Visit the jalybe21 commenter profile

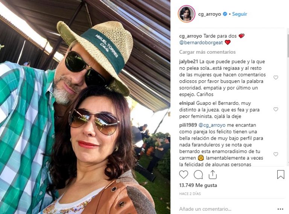[189, 62]
